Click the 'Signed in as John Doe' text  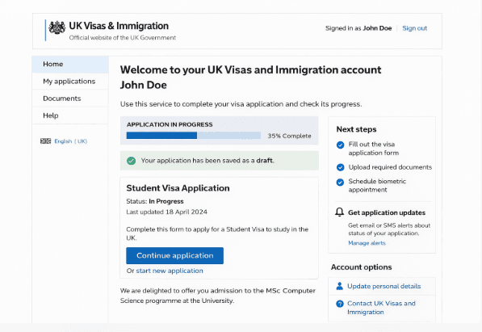tap(358, 28)
